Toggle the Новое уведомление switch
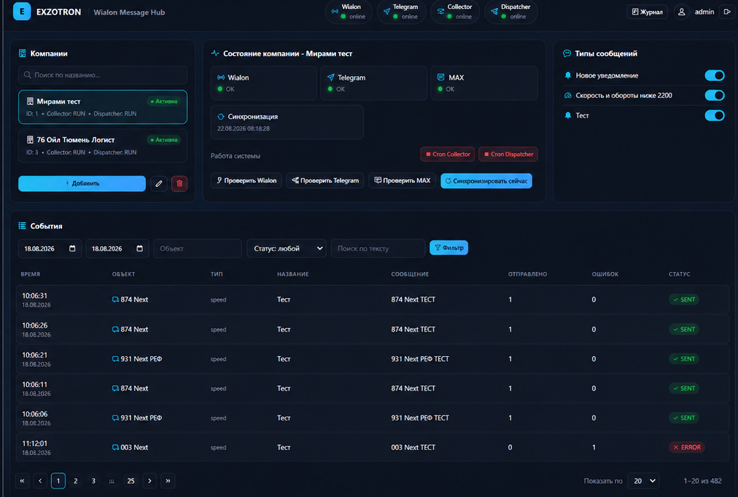 tap(715, 75)
